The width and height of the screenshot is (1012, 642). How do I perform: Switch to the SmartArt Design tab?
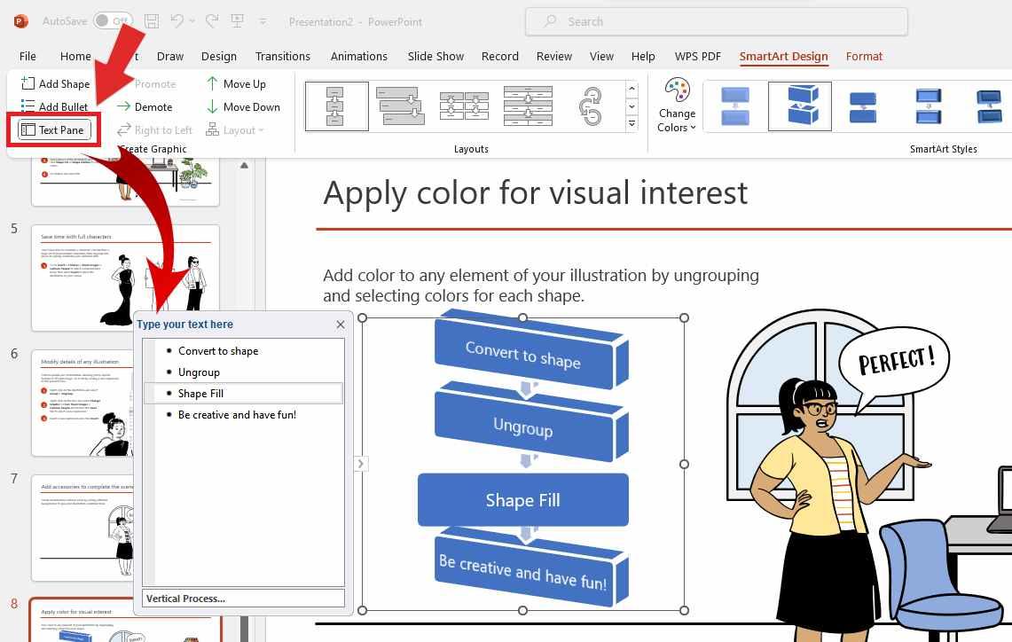coord(783,56)
